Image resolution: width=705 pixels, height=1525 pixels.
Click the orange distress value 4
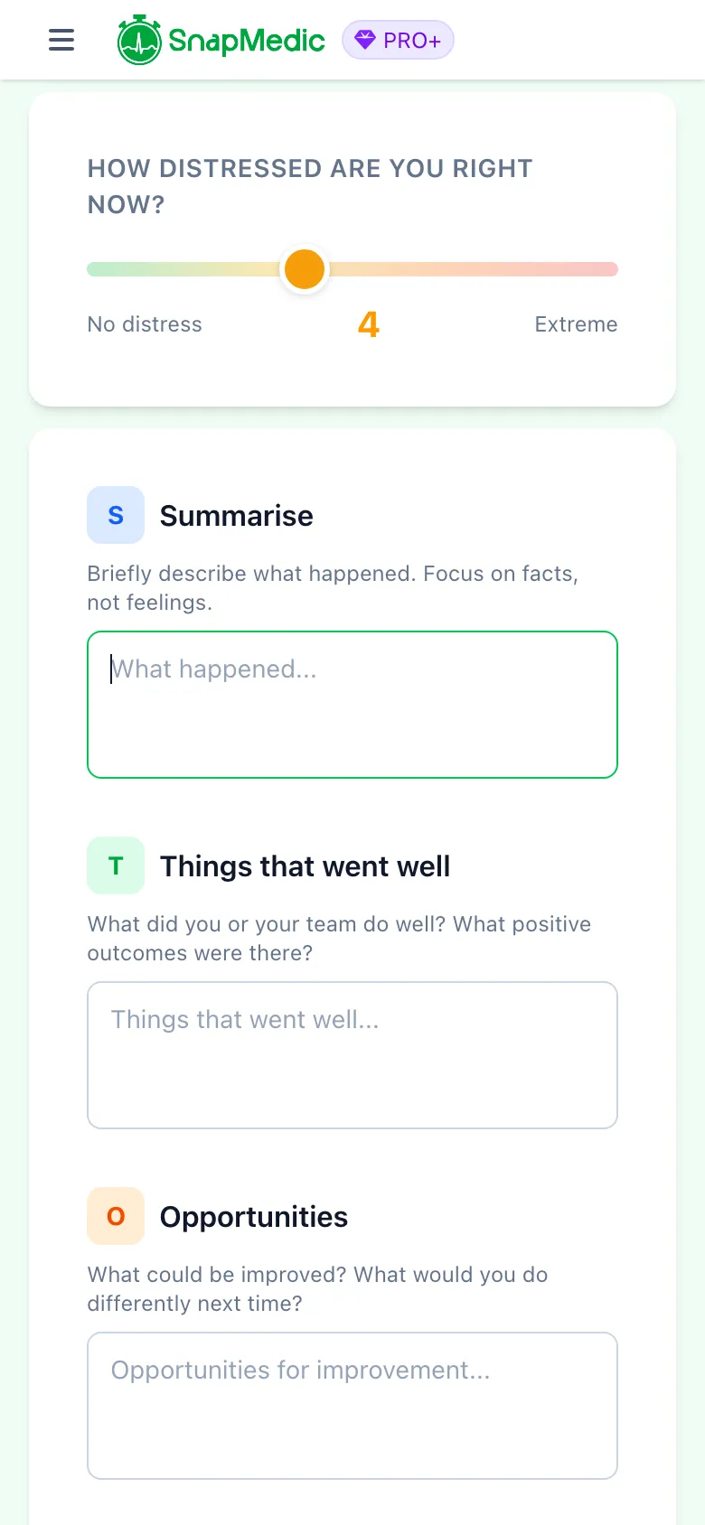point(369,324)
